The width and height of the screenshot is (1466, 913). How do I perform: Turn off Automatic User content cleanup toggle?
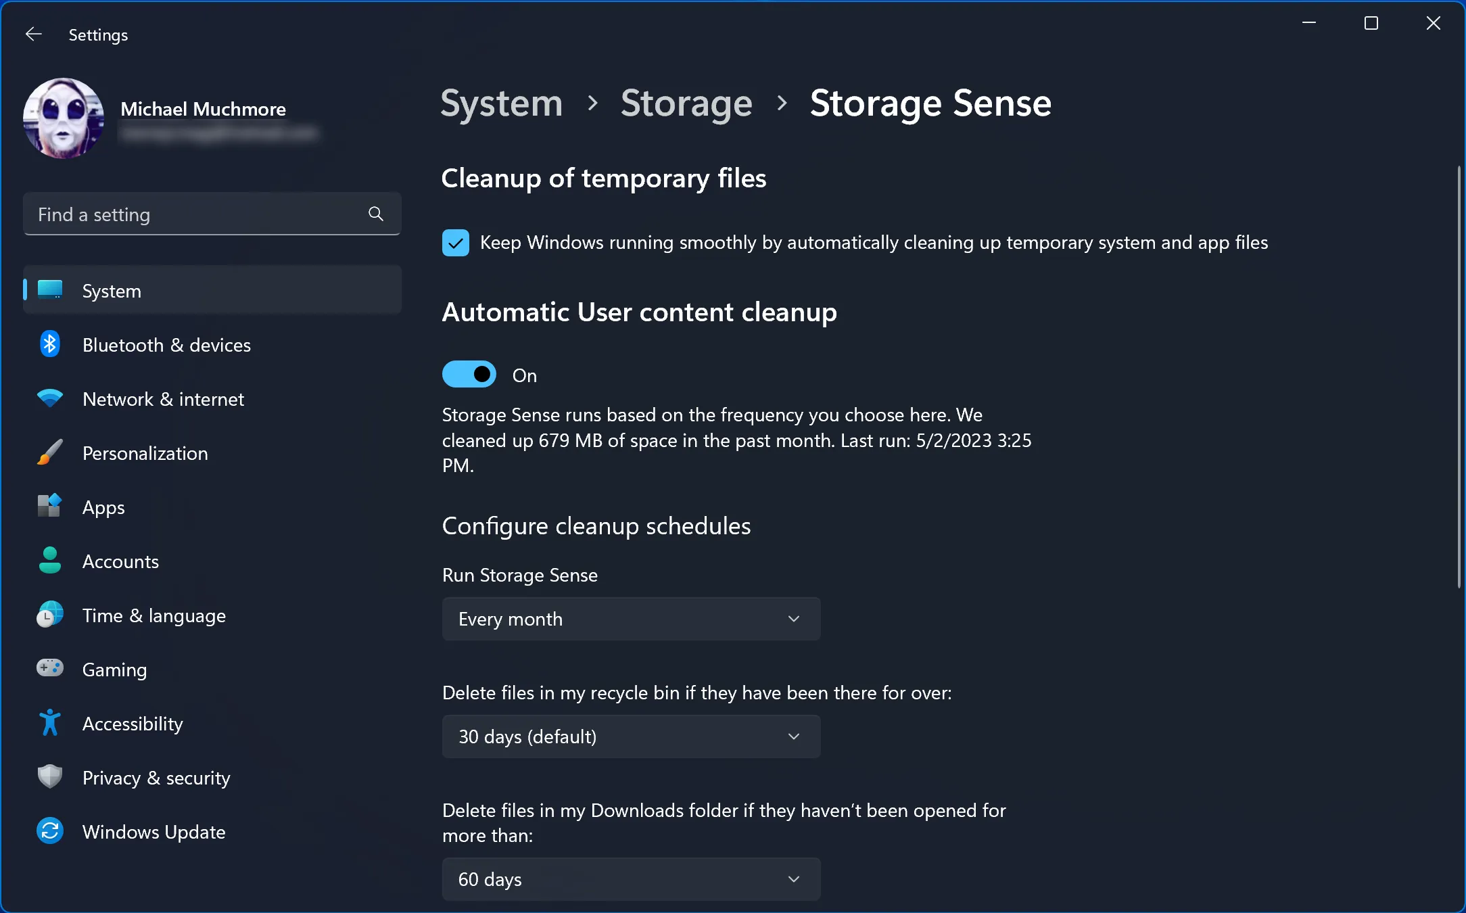tap(469, 375)
